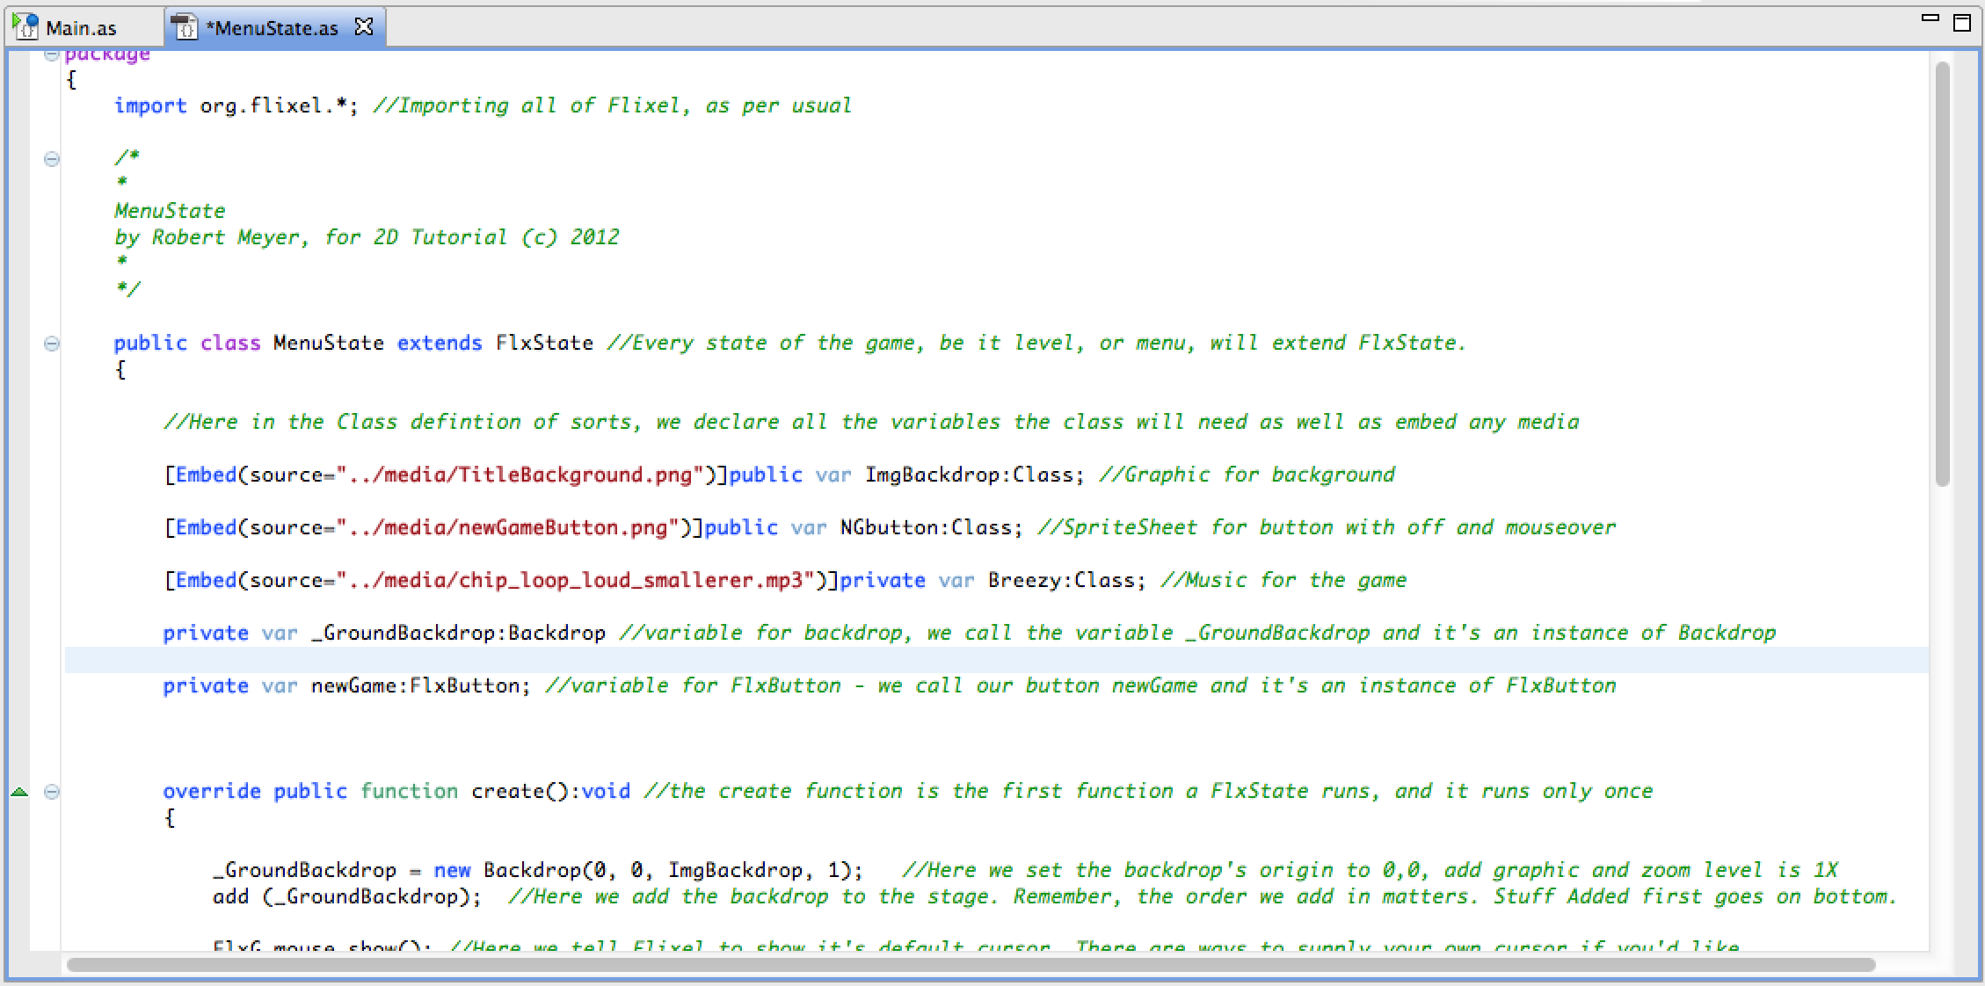The image size is (1985, 986).
Task: Click the MenuState.as file icon
Action: pyautogui.click(x=184, y=27)
